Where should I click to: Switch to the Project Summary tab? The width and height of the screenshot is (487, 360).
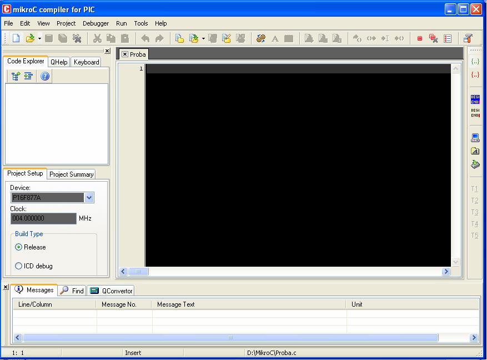(x=72, y=174)
